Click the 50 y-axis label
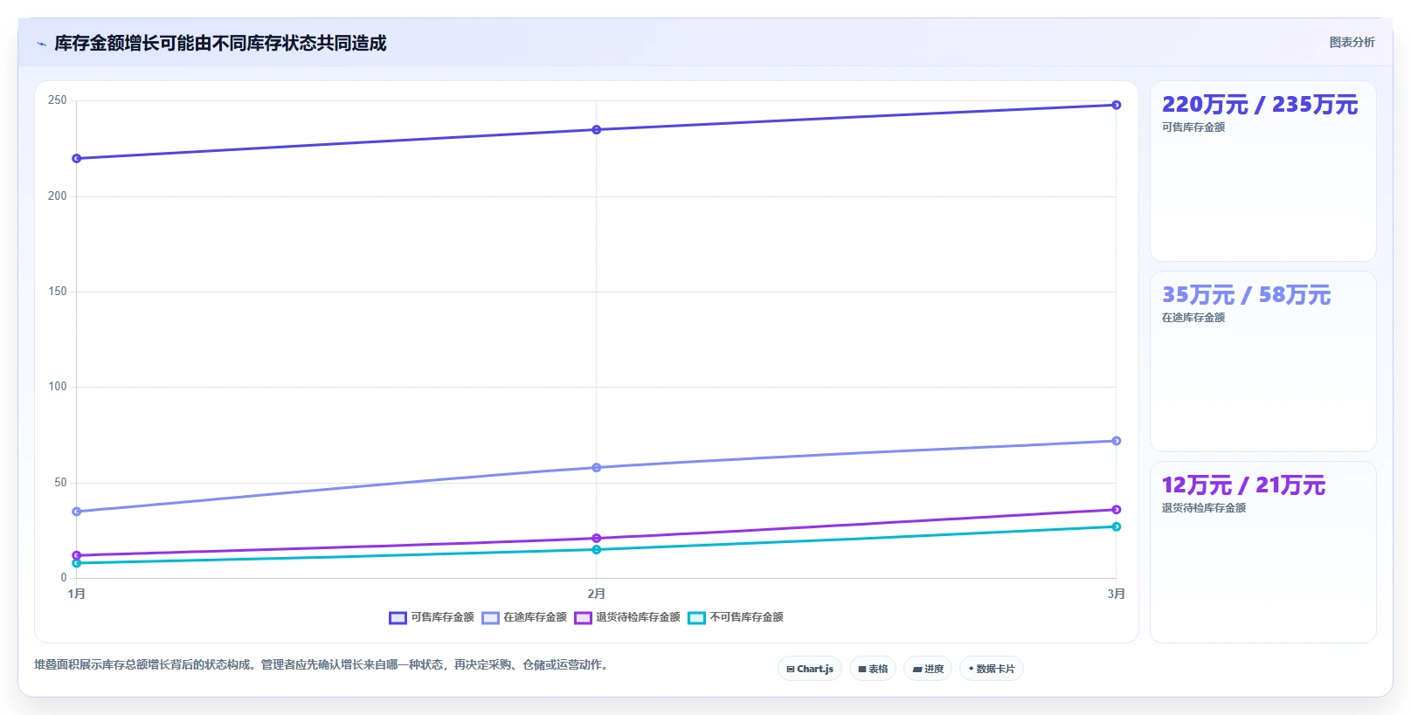 [x=60, y=483]
